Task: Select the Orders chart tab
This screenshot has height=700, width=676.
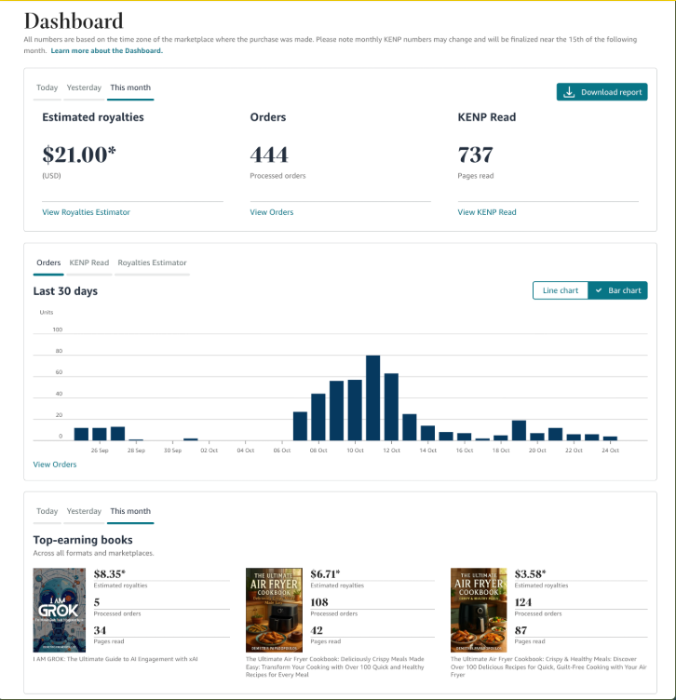Action: click(48, 262)
